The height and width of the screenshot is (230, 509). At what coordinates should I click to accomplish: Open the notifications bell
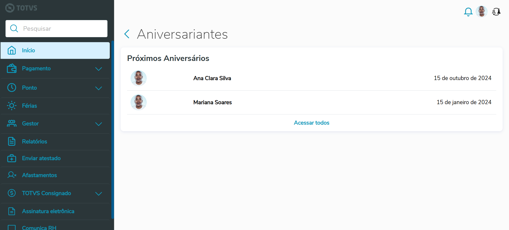tap(468, 12)
